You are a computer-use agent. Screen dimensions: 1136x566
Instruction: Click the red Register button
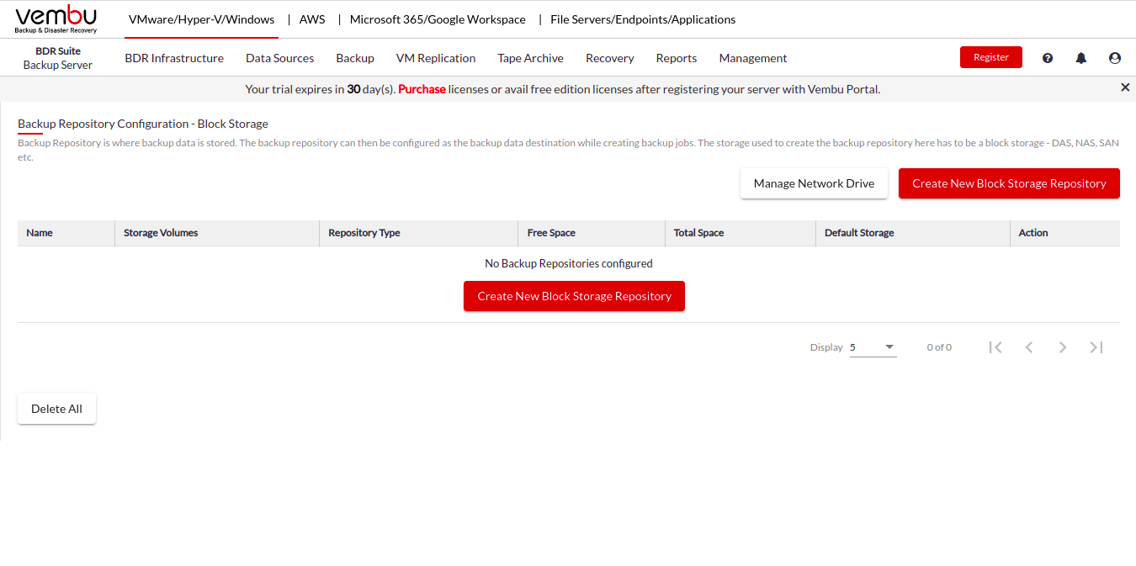(x=991, y=57)
